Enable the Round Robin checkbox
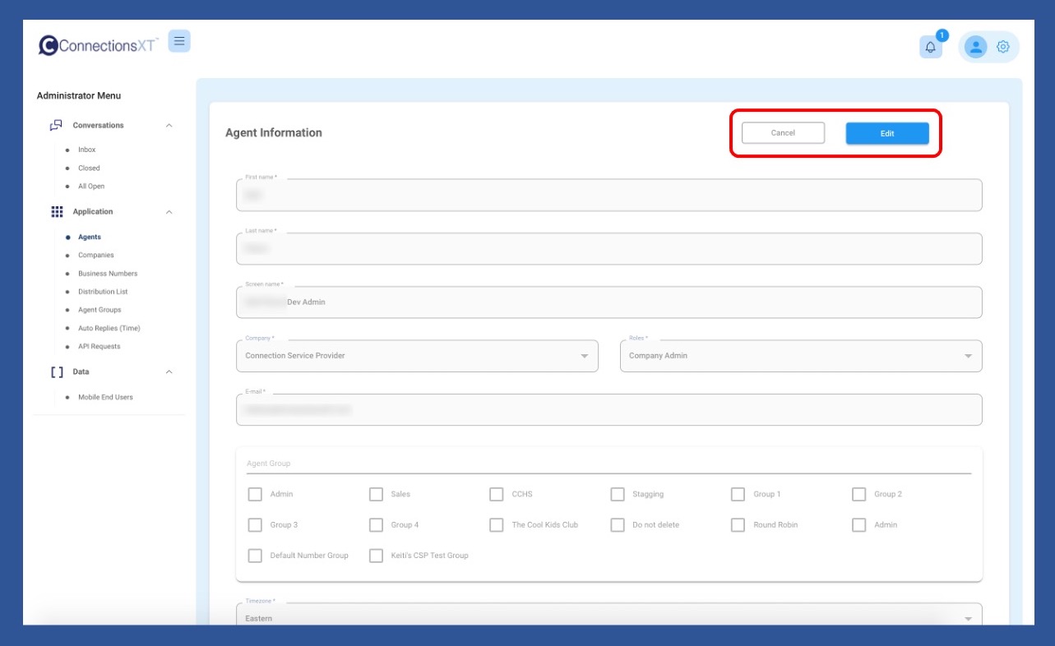Screen dimensions: 1055x646 pos(738,524)
